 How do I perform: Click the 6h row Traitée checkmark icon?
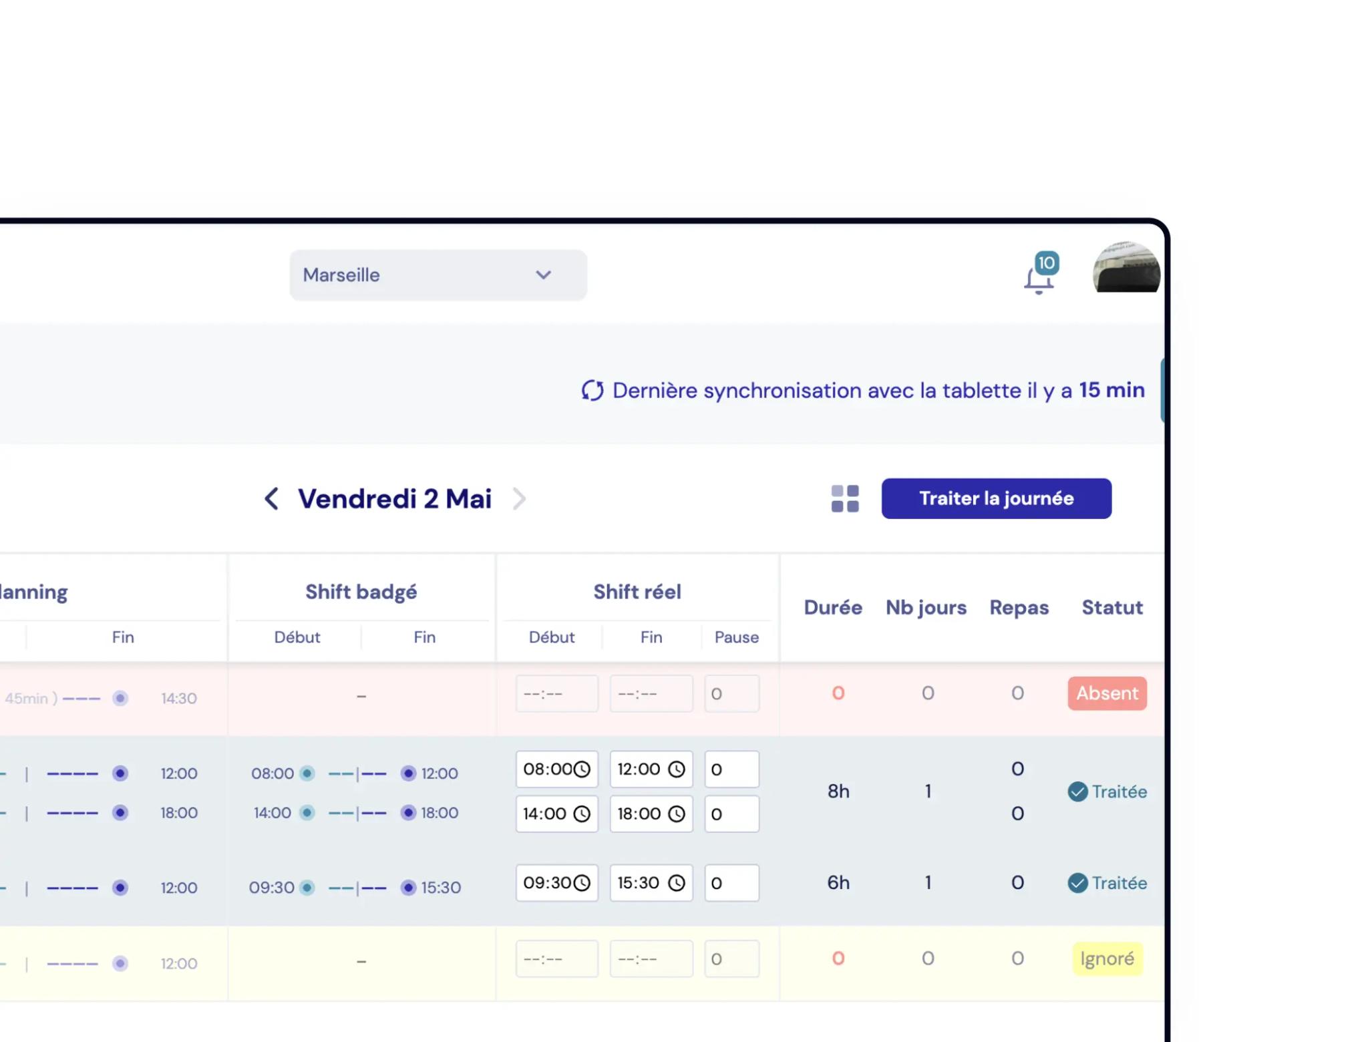(x=1077, y=883)
